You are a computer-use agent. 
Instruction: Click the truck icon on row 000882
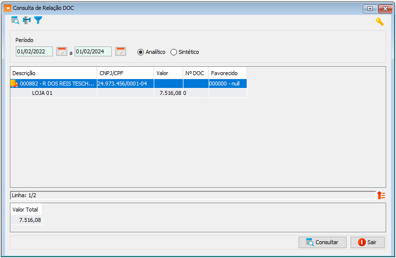coord(14,84)
